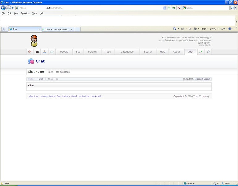The height and width of the screenshot is (186, 238).
Task: Click the browser Home icon
Action: click(x=175, y=29)
